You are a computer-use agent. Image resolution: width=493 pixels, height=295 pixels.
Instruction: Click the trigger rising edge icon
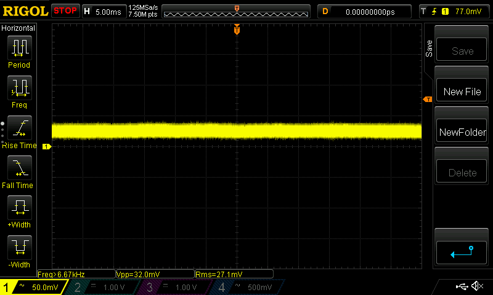click(434, 12)
